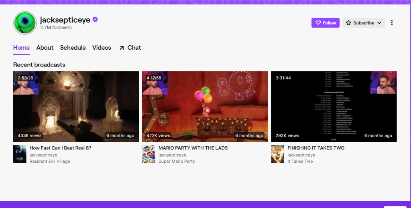This screenshot has height=208, width=411.
Task: Open 'How Fast Can I Beat Resi 8?' title
Action: pos(61,148)
